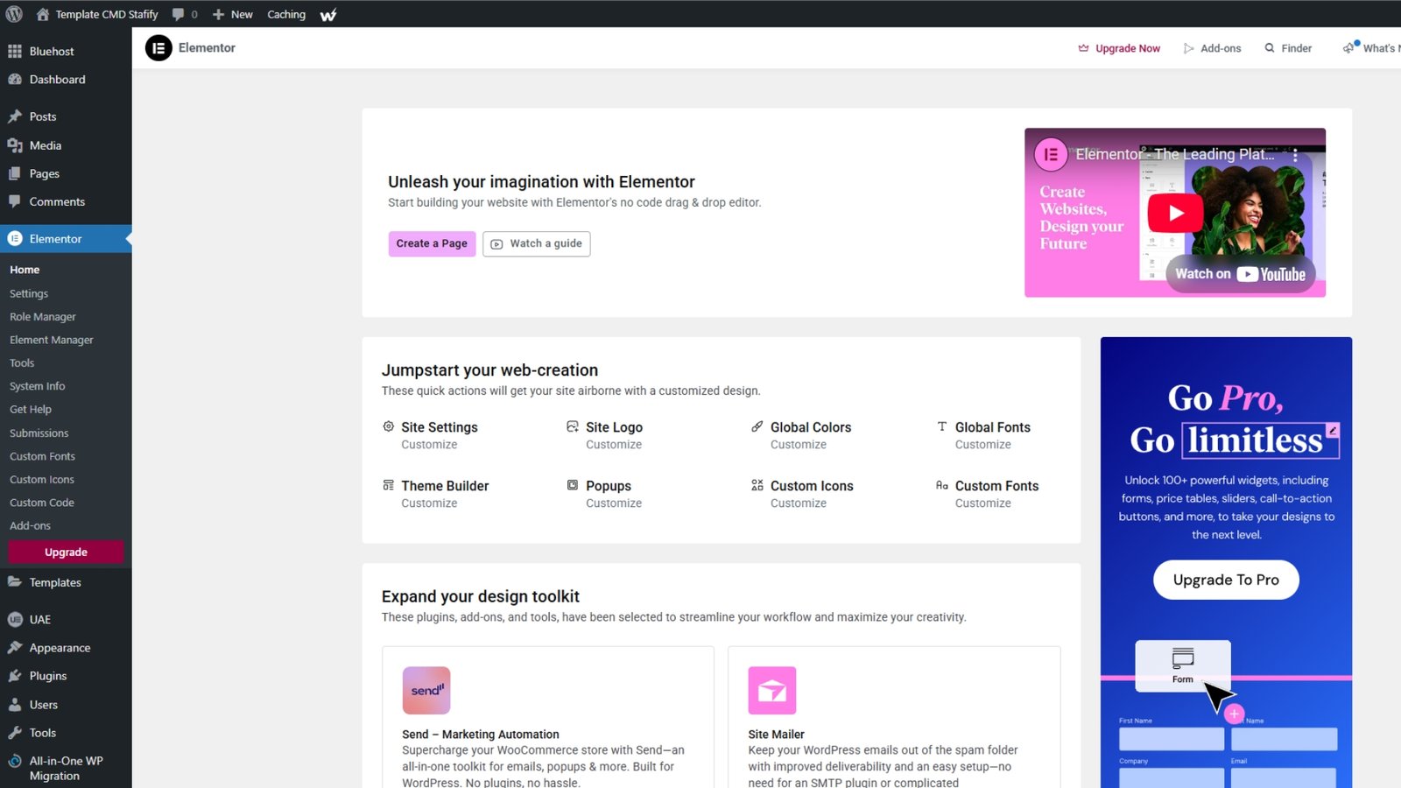Select Role Manager in Elementor submenu
1401x788 pixels.
tap(43, 317)
